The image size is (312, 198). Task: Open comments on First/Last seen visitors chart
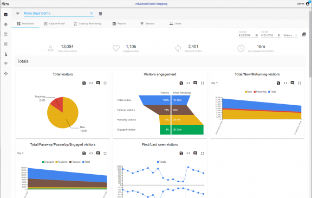pos(195,153)
